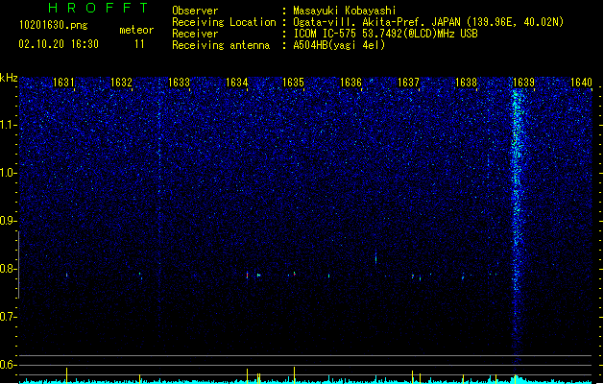Screen dimensions: 604x384
Task: Click the red echo dot at 1634
Action: click(x=248, y=275)
